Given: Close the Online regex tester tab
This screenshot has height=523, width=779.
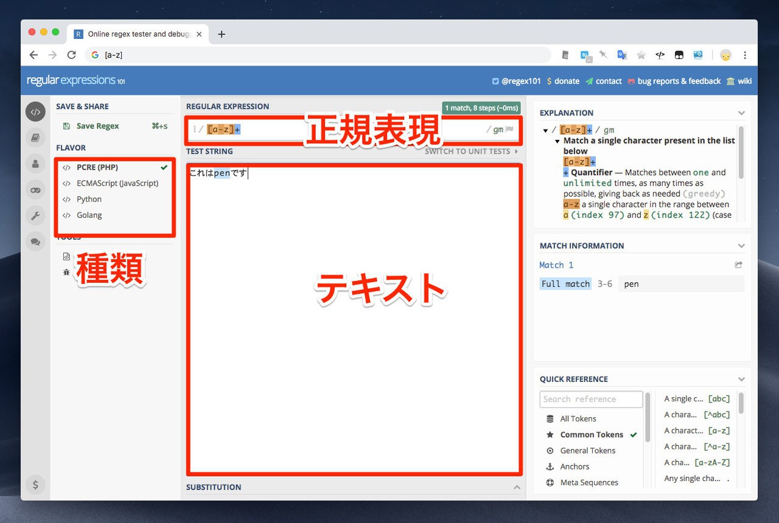Looking at the screenshot, I should tap(199, 34).
